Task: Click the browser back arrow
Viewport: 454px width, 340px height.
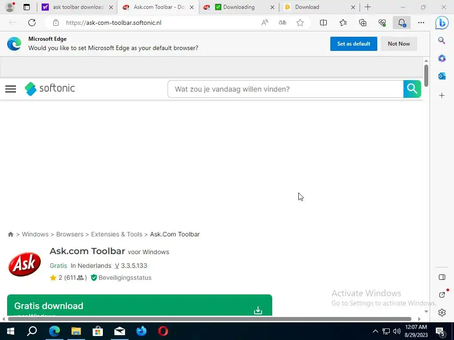Action: click(x=12, y=23)
